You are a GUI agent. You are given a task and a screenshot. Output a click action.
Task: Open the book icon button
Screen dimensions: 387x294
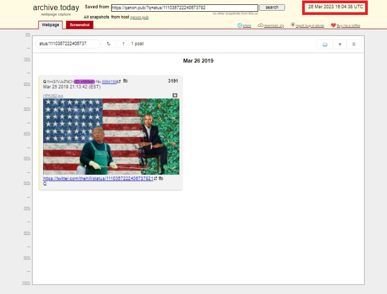325,44
